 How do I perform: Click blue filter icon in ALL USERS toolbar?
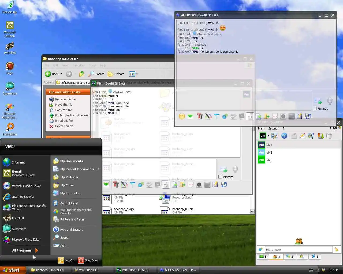click(217, 116)
